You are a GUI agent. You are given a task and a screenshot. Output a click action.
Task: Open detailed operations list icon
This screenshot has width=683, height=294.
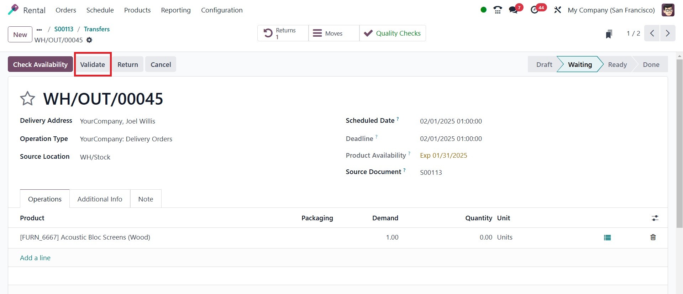click(607, 237)
